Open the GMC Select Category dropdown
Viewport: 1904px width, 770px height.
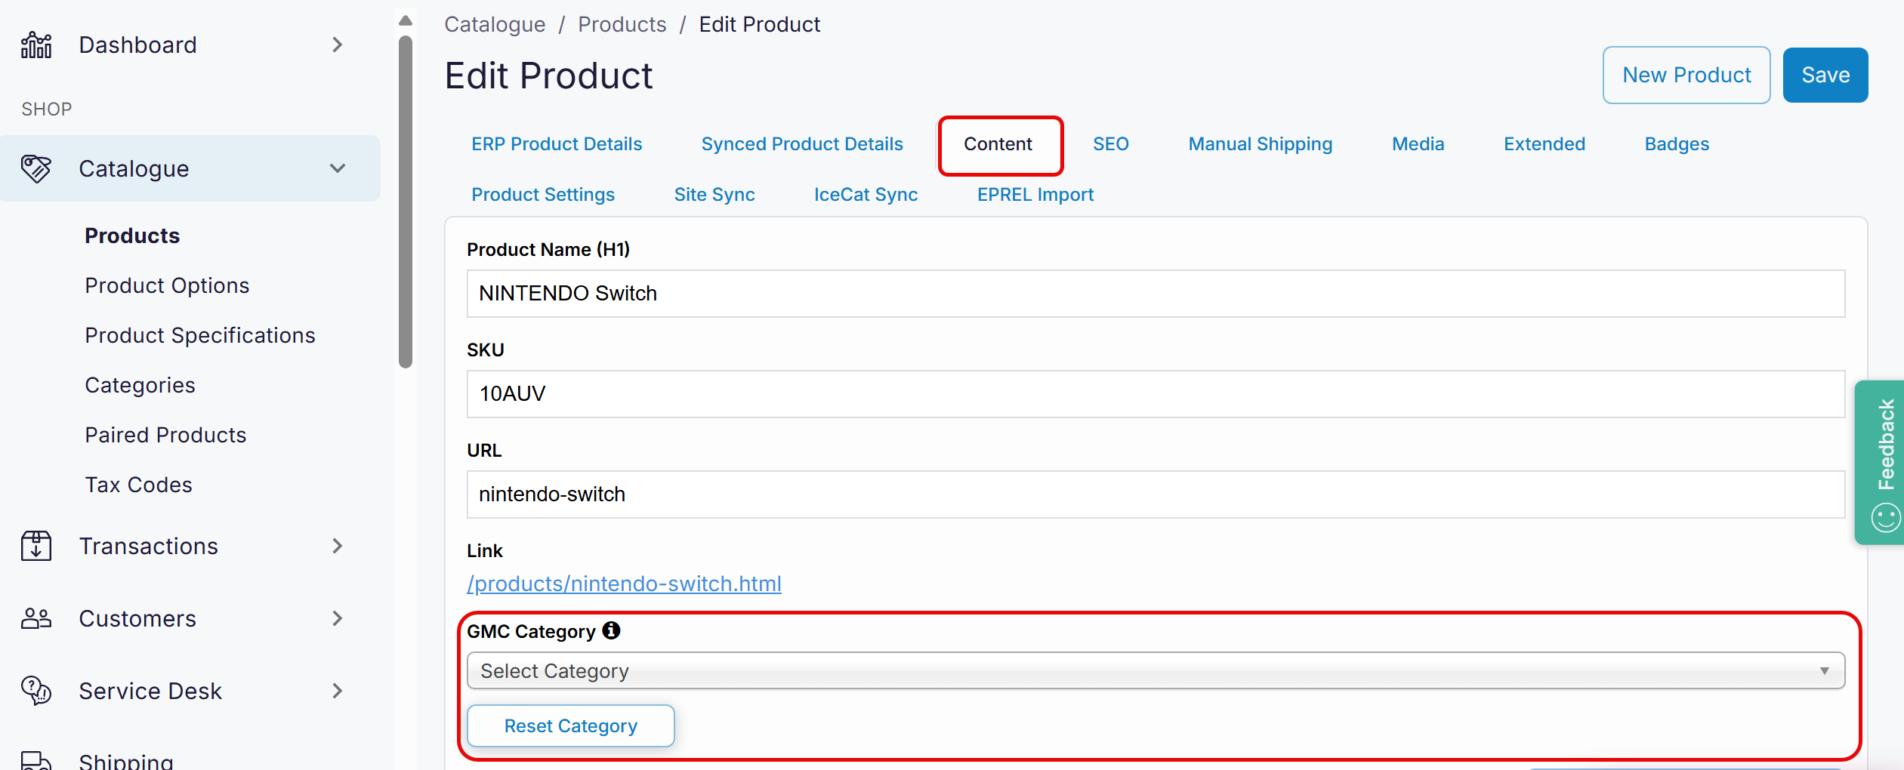[x=1155, y=670]
